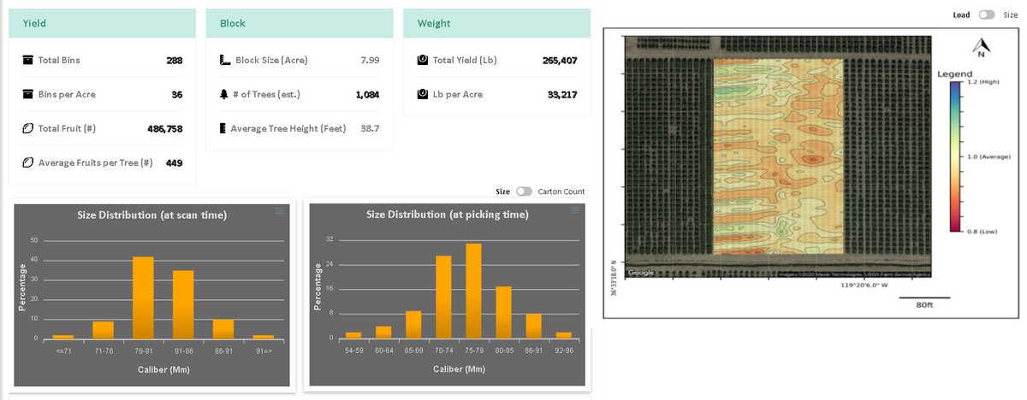Viewport: 1027px width, 400px height.
Task: Toggle the Size / Carton Count switch
Action: tap(524, 191)
